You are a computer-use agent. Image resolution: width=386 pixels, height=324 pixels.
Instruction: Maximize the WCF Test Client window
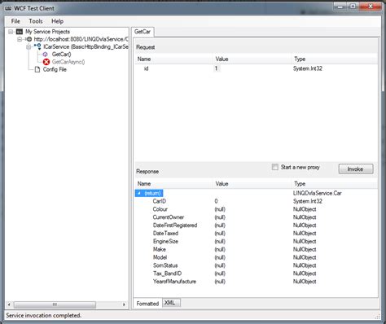click(x=353, y=7)
